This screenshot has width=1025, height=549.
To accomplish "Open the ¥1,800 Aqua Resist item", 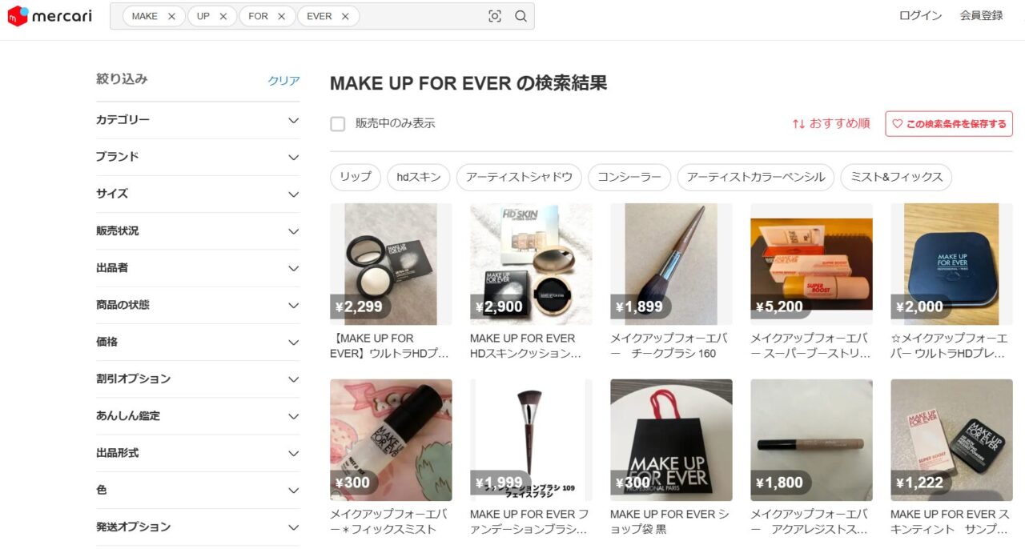I will 811,440.
